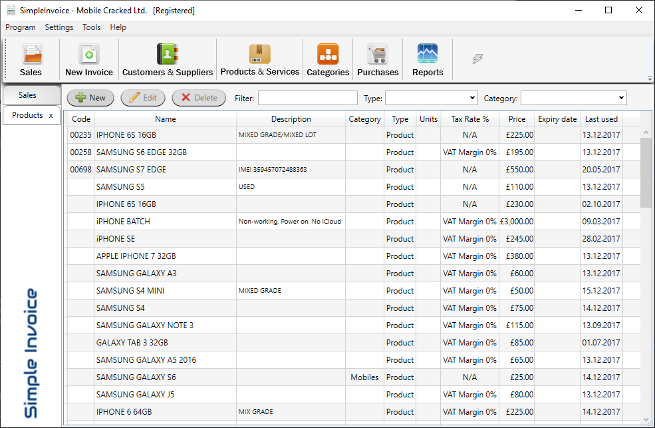655x428 pixels.
Task: Select product code 00235
Action: 80,135
